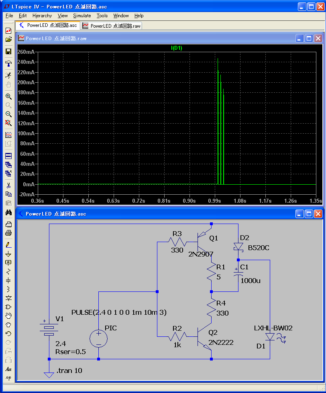The height and width of the screenshot is (393, 326).
Task: Maximize the .raw waveform window
Action: tap(309, 39)
